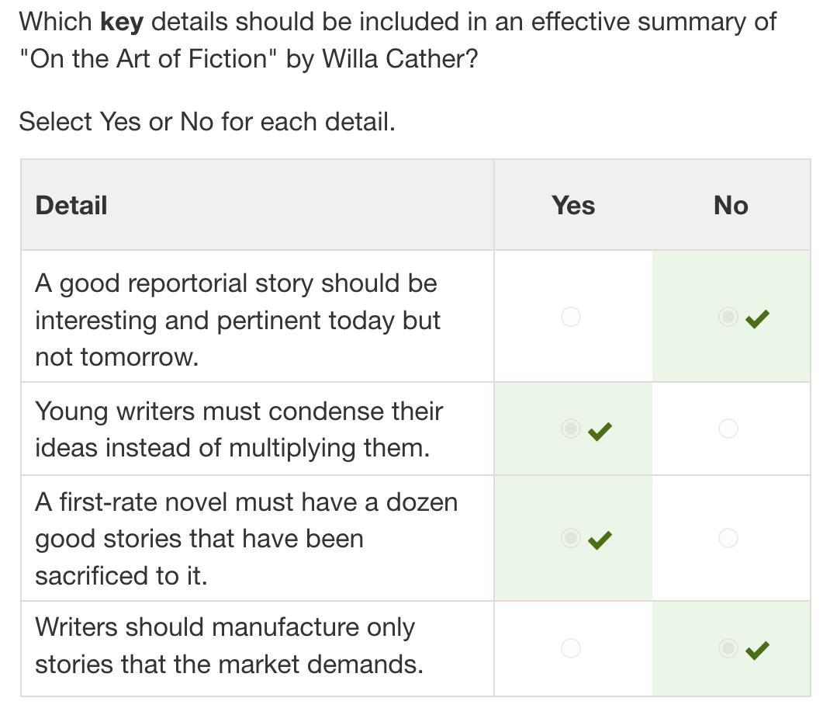
Task: Click the 'Select Yes or No for each detail' instruction
Action: [207, 122]
